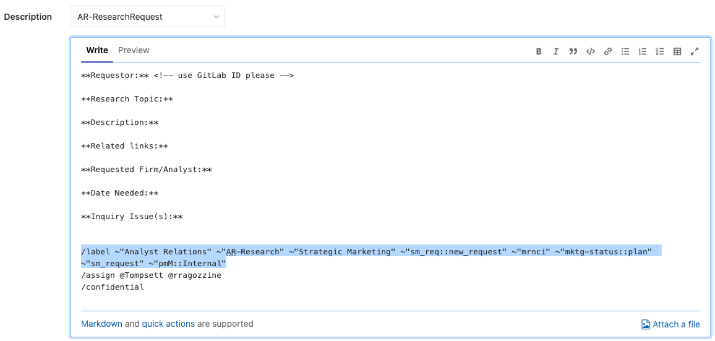Image resolution: width=715 pixels, height=341 pixels.
Task: Insert a blockquote using the quote icon
Action: pyautogui.click(x=573, y=51)
